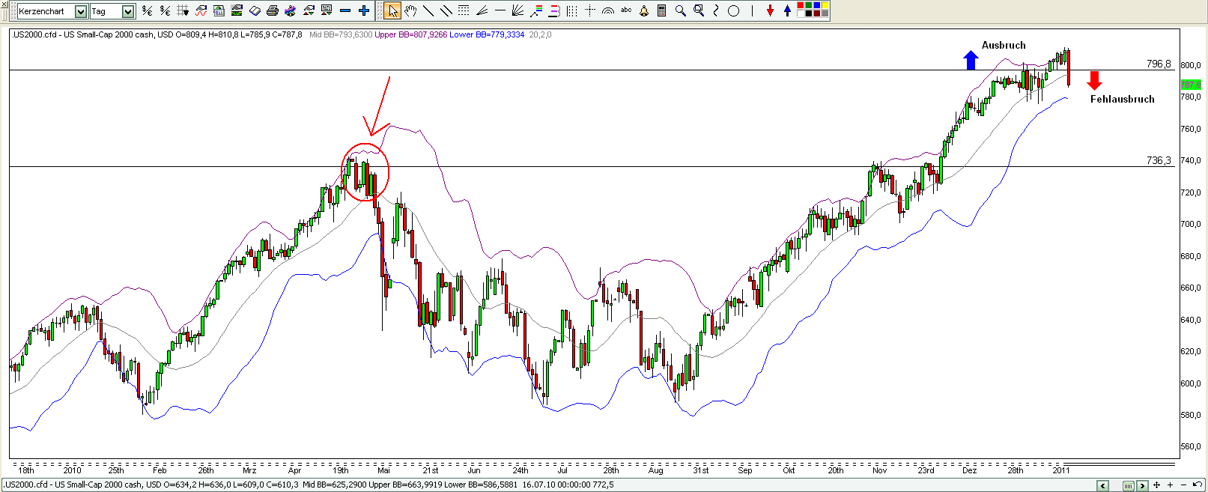Reset chart view with undo arrow

(1197, 485)
